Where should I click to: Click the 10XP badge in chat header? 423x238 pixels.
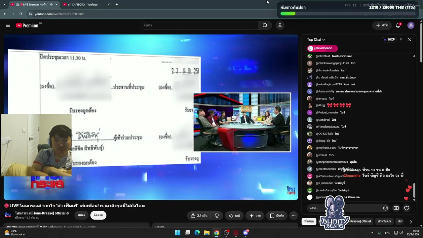tap(389, 40)
